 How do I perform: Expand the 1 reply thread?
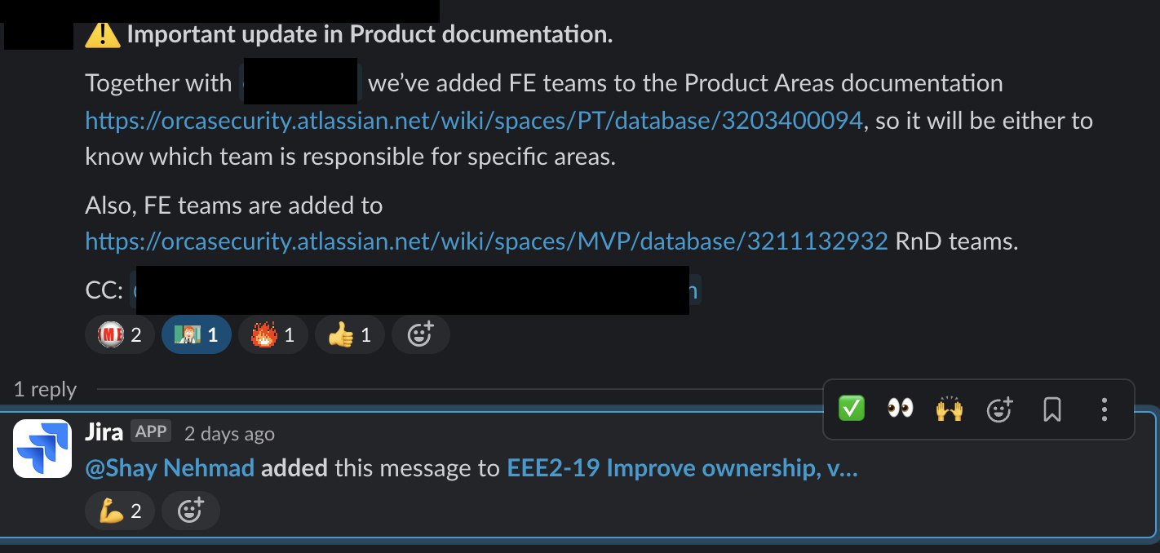45,389
